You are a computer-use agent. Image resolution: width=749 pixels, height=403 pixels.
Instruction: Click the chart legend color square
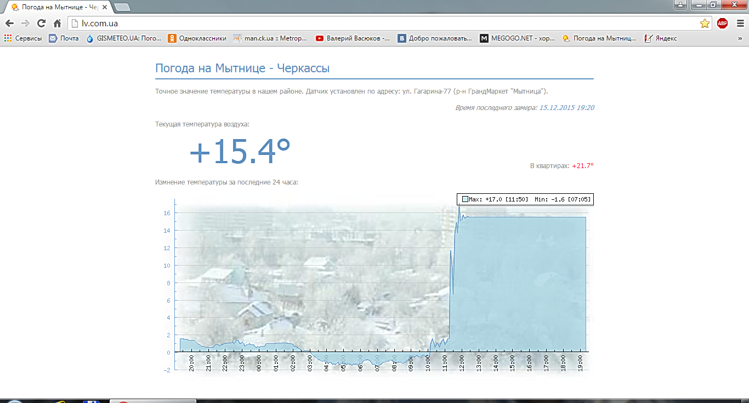coord(465,199)
